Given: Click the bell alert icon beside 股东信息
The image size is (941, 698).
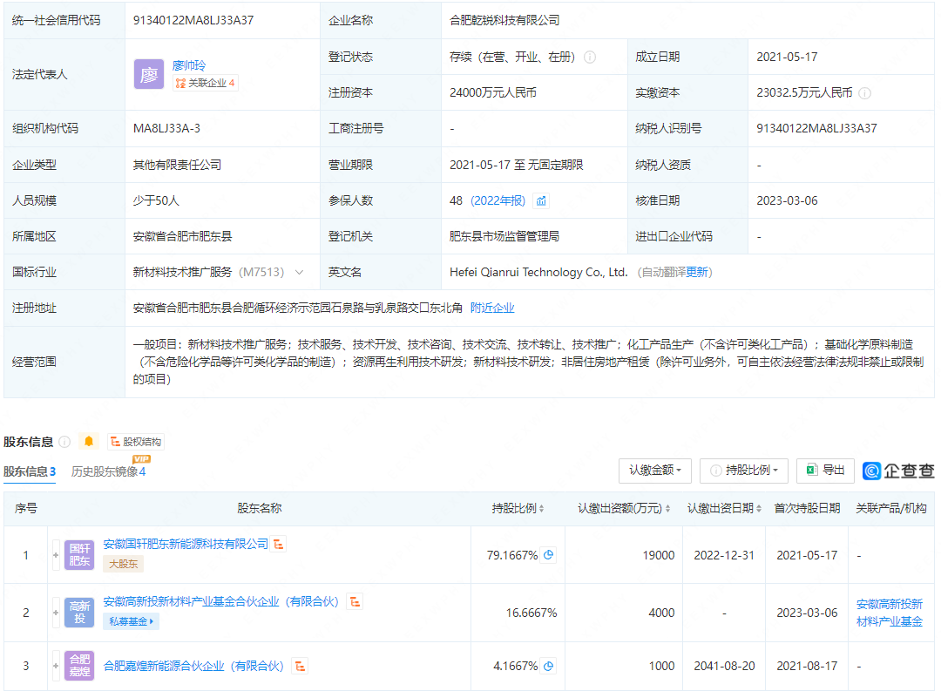Looking at the screenshot, I should pos(89,442).
